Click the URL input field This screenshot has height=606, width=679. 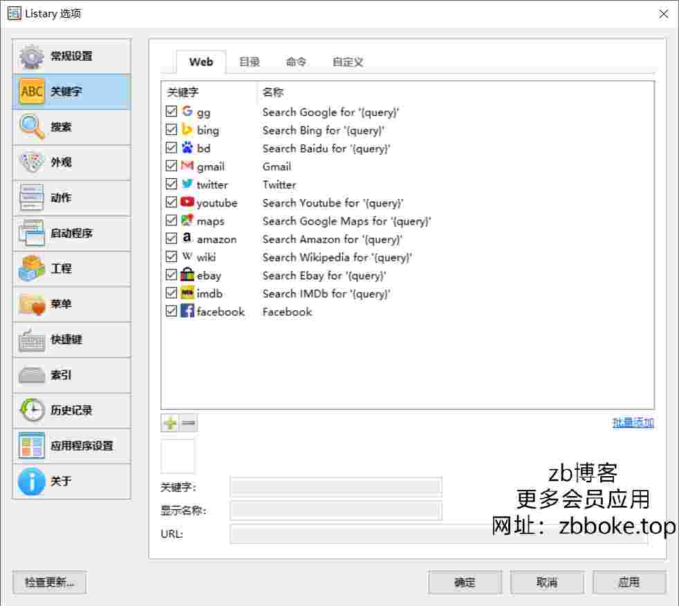439,534
